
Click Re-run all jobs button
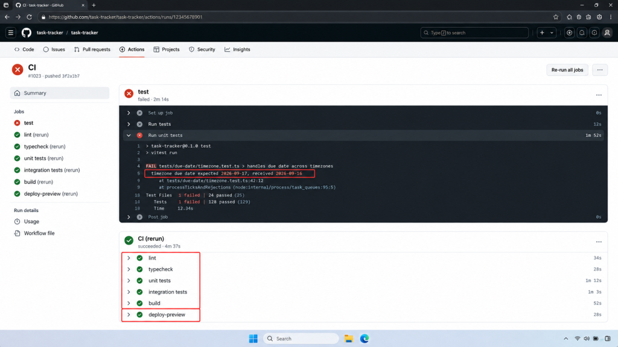(567, 70)
